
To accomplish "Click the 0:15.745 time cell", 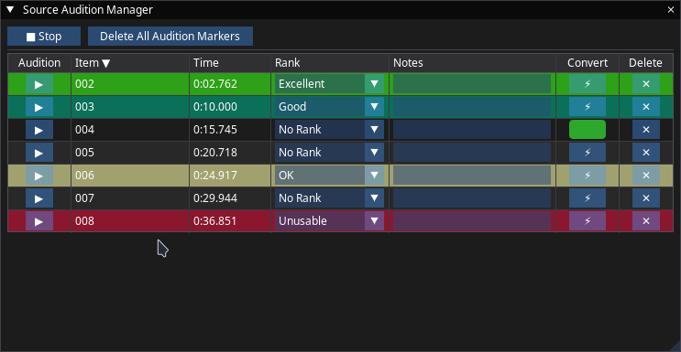I will click(x=215, y=130).
